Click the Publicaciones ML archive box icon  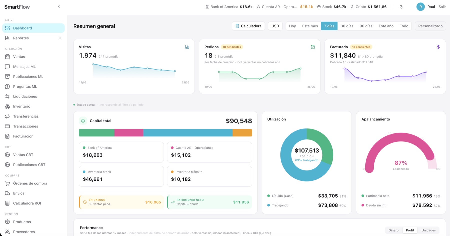(x=7, y=77)
